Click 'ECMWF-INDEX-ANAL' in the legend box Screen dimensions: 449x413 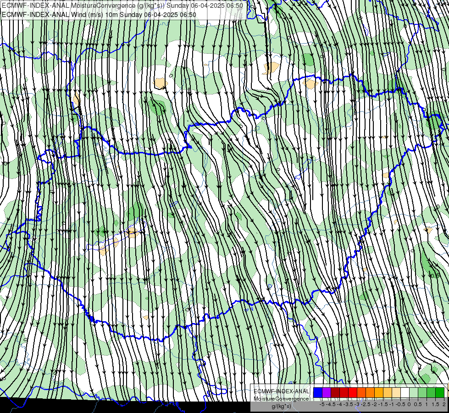[281, 391]
